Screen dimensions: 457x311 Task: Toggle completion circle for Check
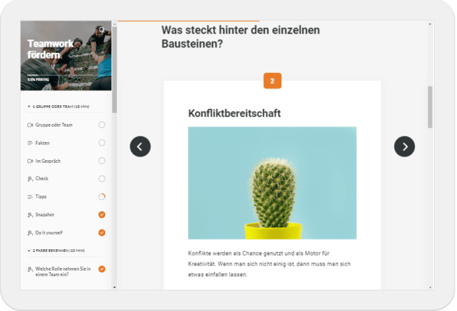101,178
